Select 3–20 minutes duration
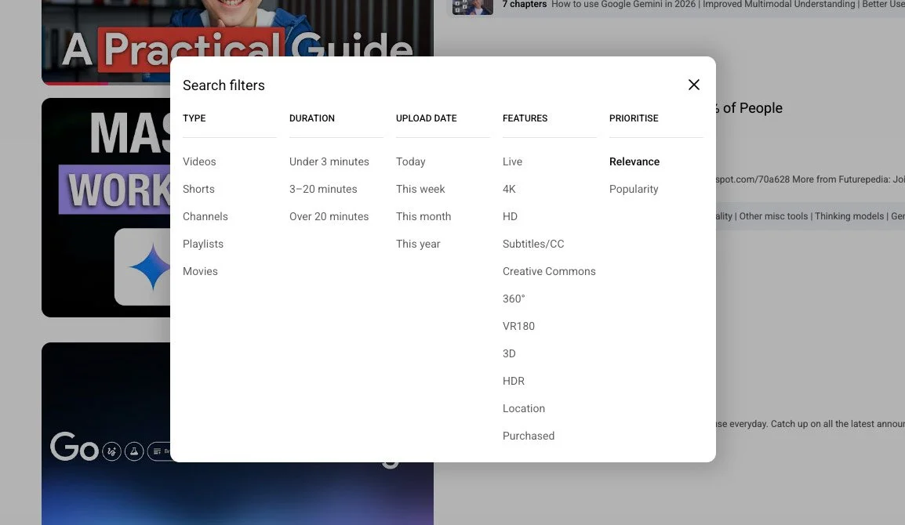The height and width of the screenshot is (525, 905). coord(323,189)
